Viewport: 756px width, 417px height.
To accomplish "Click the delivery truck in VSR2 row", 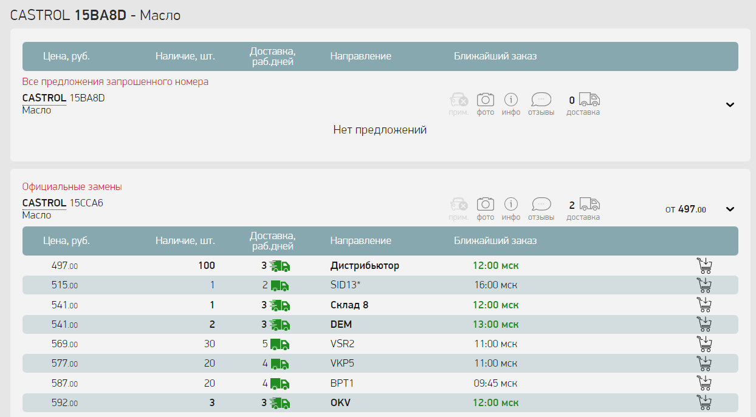I will (280, 344).
